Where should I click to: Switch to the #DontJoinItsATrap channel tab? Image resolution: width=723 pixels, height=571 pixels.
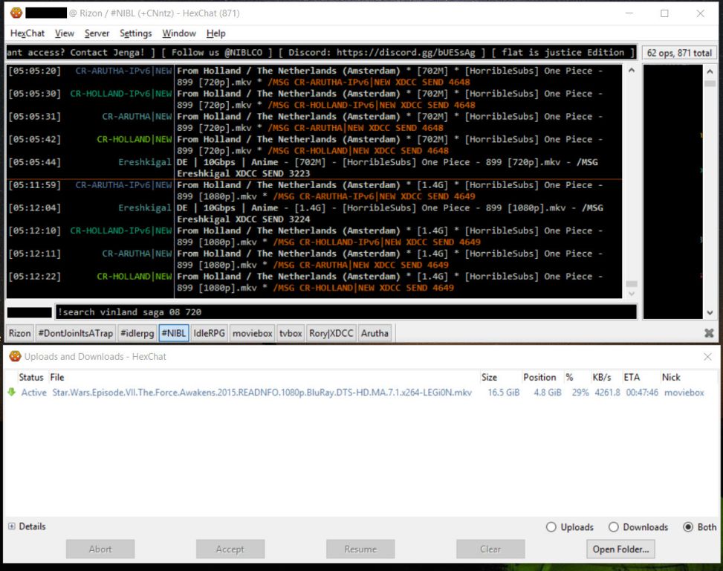point(76,333)
